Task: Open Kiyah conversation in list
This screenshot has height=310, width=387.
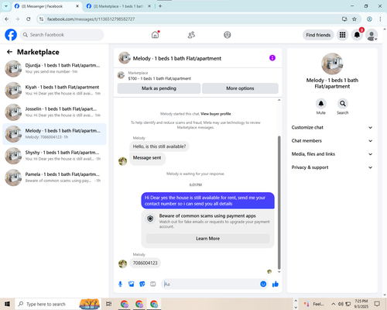Action: pyautogui.click(x=54, y=90)
